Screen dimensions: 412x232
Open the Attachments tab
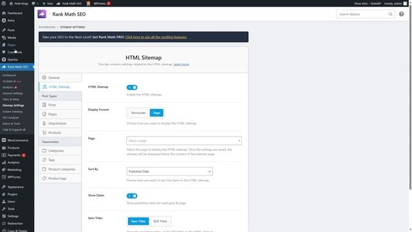[60, 123]
